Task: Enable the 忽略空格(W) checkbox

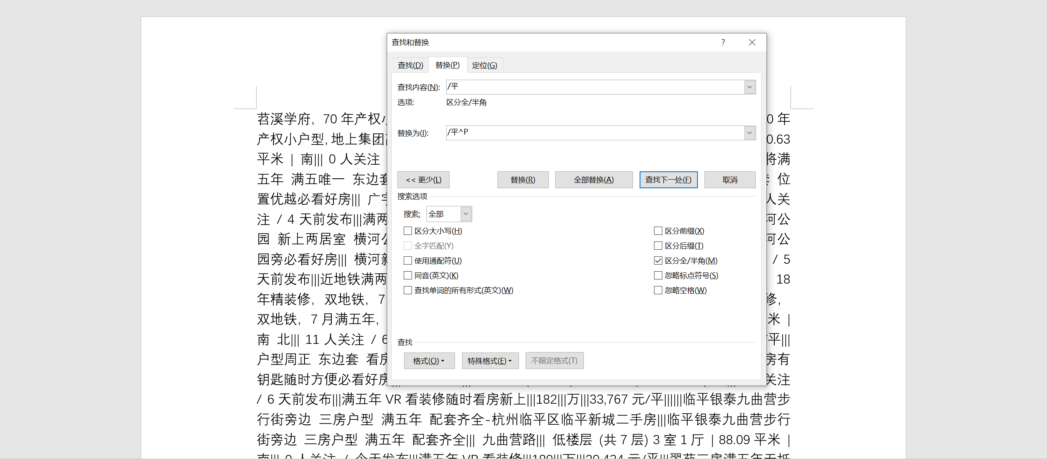Action: coord(658,290)
